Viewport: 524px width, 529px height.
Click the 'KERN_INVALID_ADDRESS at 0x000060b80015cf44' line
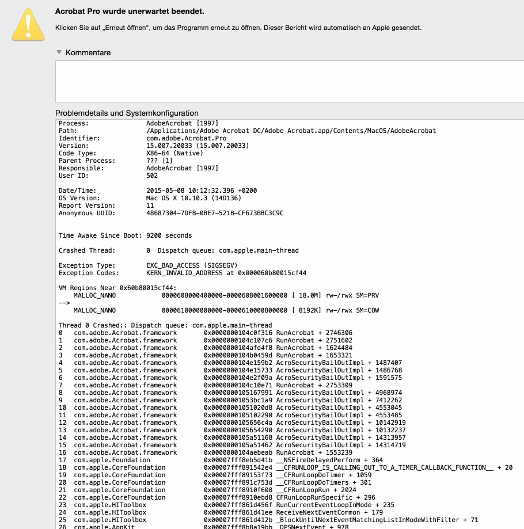coord(226,273)
